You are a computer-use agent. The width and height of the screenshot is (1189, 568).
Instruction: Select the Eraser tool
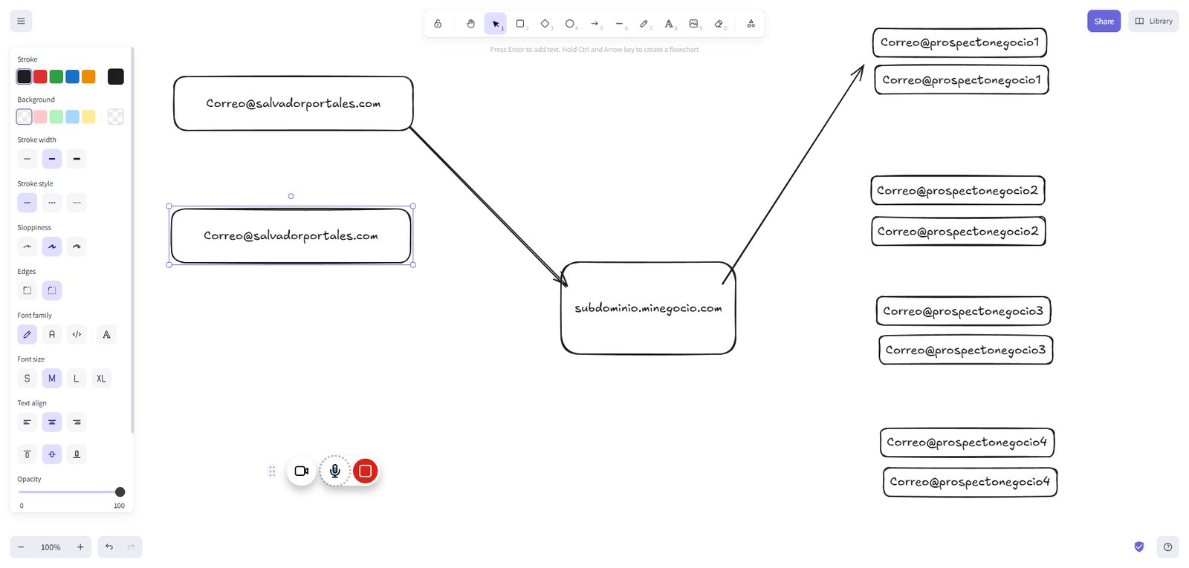[719, 24]
